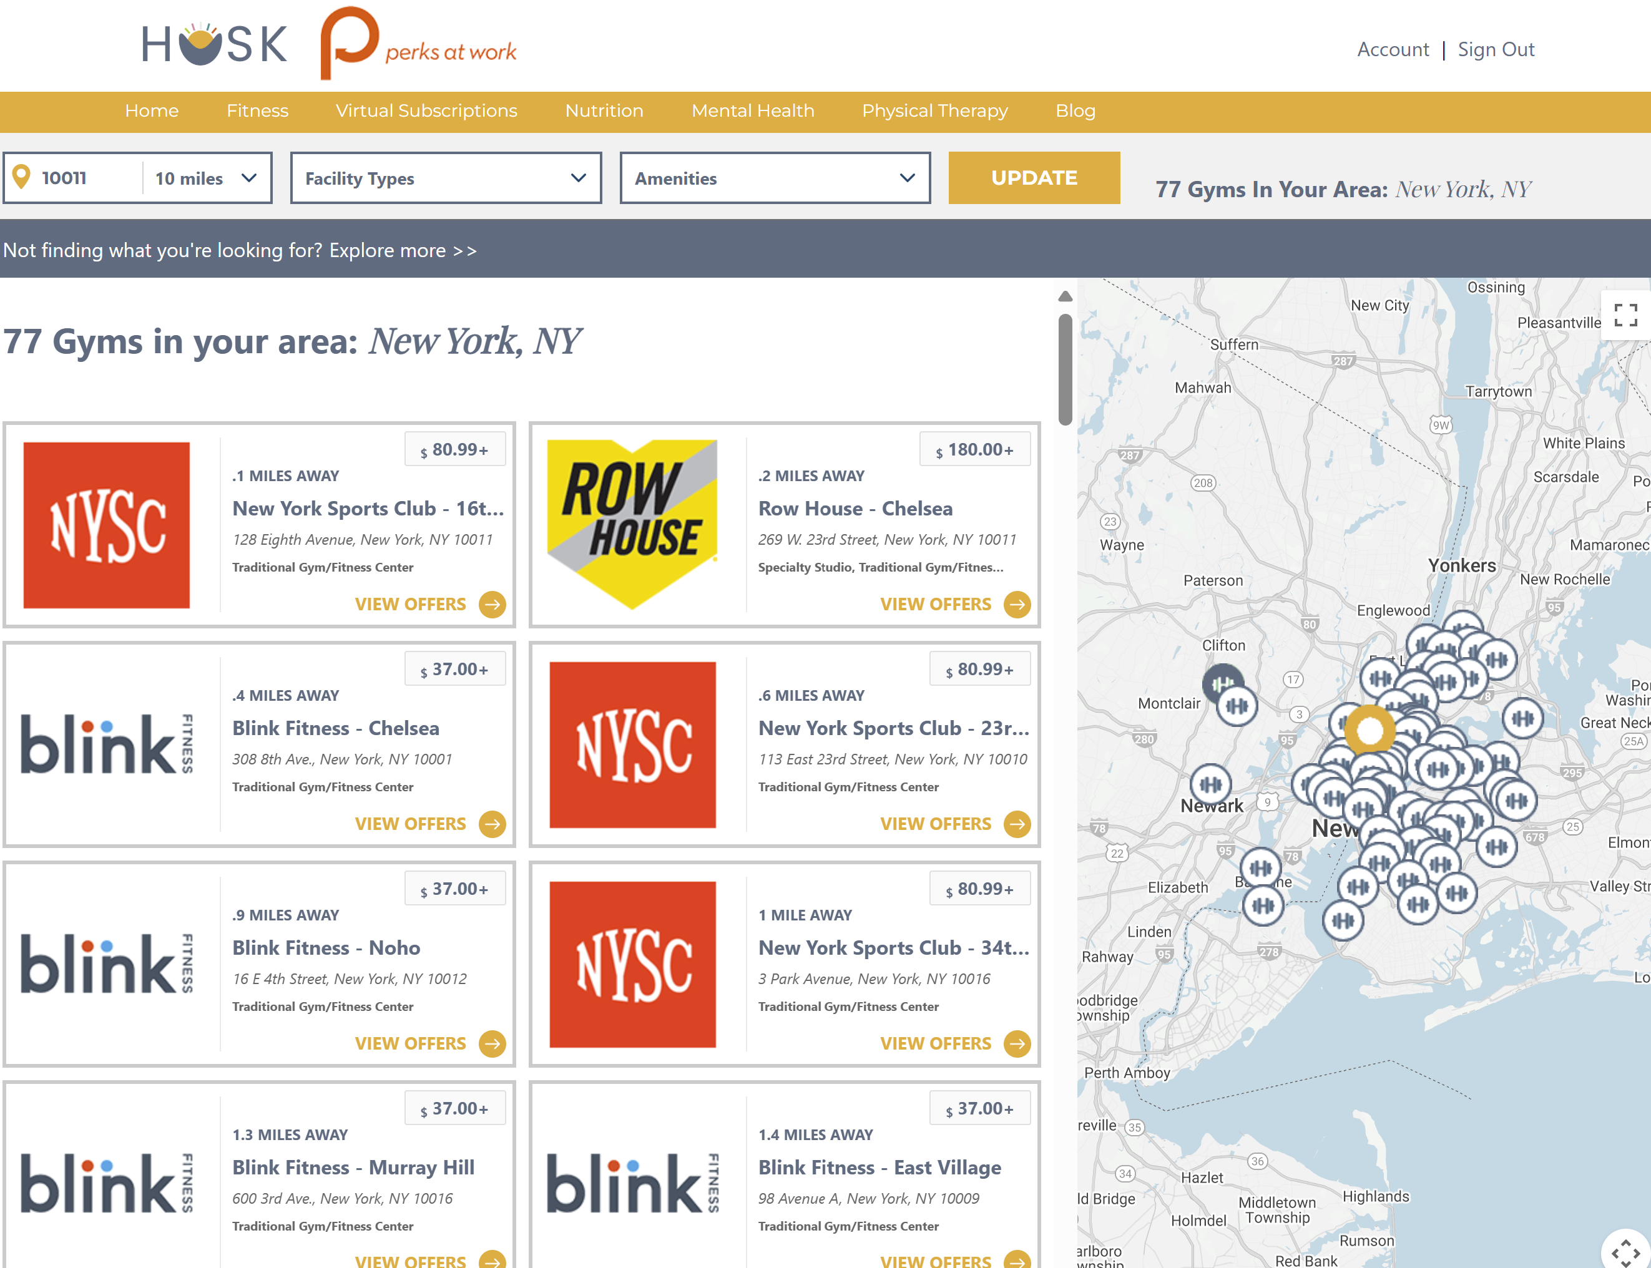Open Virtual Subscriptions menu
1651x1268 pixels.
(426, 111)
